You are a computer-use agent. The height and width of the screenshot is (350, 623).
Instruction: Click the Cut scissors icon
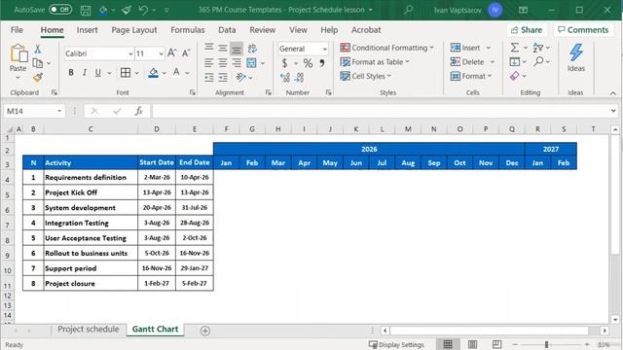[x=37, y=49]
